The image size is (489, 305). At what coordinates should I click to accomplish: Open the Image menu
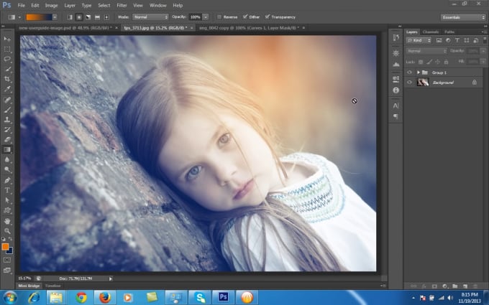click(52, 5)
